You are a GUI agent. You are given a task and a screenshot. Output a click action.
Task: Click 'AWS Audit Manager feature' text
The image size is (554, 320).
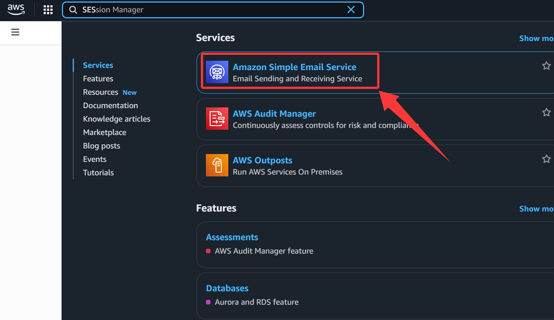tap(264, 251)
